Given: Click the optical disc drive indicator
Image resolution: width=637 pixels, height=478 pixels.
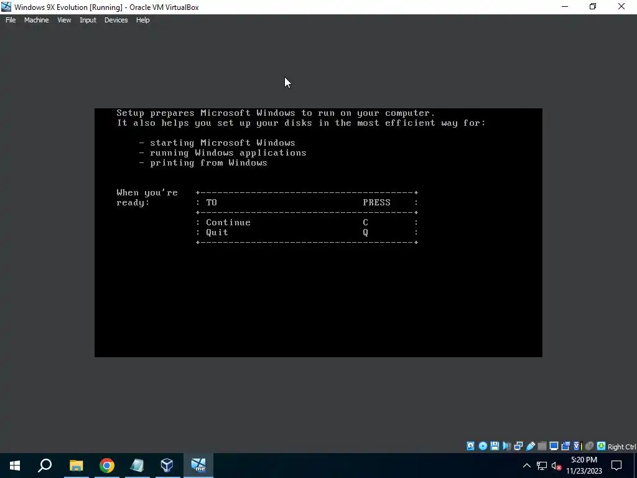Looking at the screenshot, I should [483, 446].
